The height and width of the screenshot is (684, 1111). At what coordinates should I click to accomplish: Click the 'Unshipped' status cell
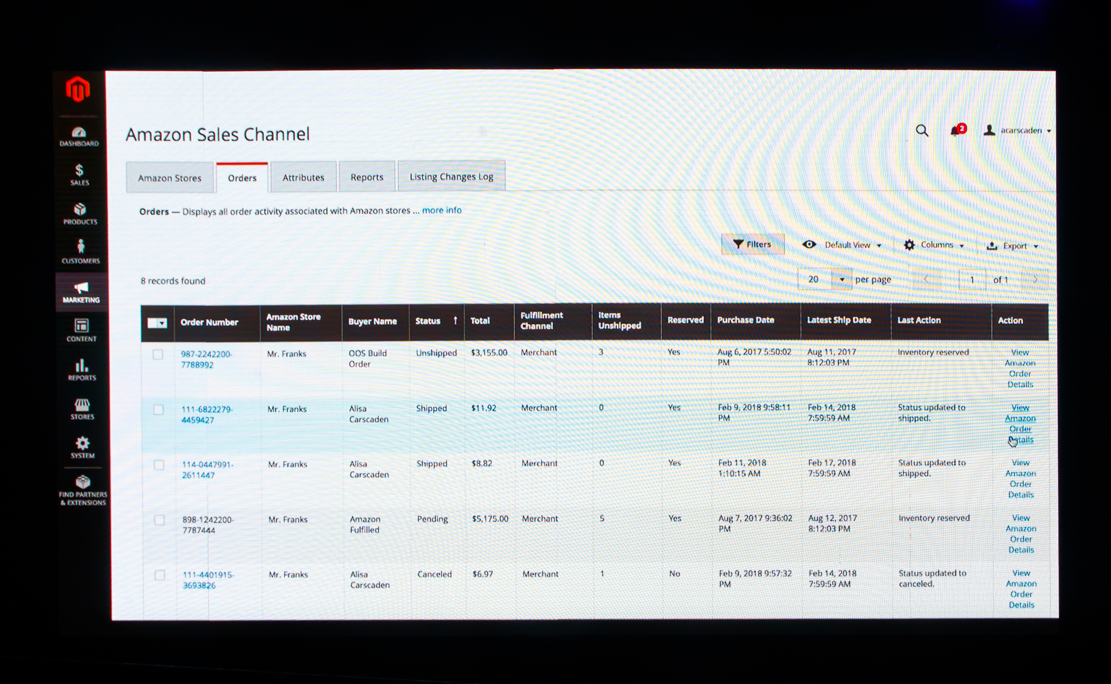coord(436,353)
